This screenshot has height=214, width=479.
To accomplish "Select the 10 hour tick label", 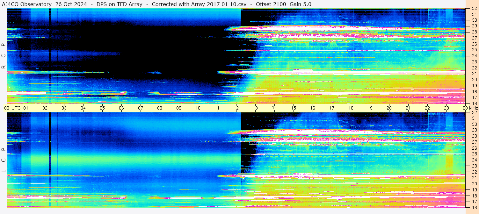I will (x=198, y=108).
